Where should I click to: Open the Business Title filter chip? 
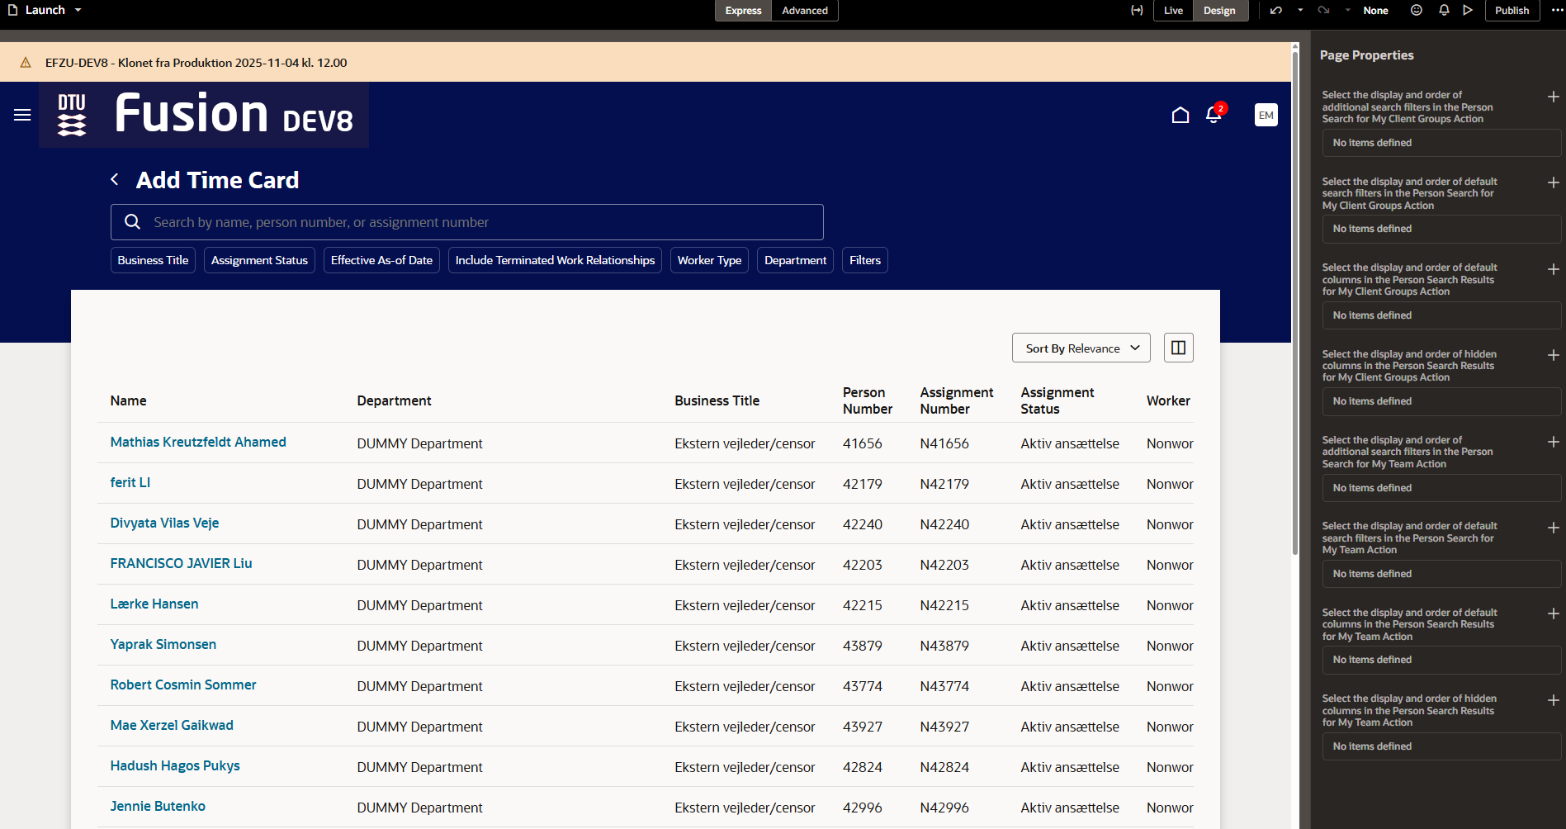point(153,260)
